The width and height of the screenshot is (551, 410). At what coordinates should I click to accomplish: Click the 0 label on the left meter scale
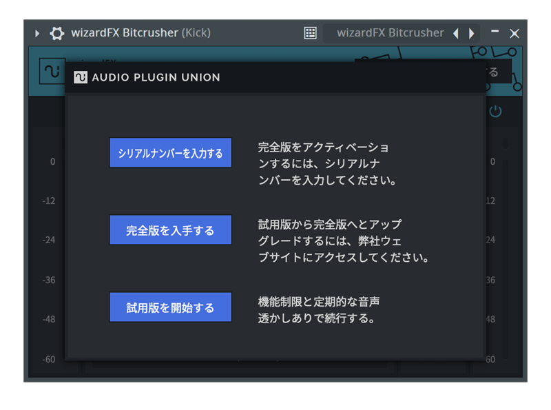point(53,162)
